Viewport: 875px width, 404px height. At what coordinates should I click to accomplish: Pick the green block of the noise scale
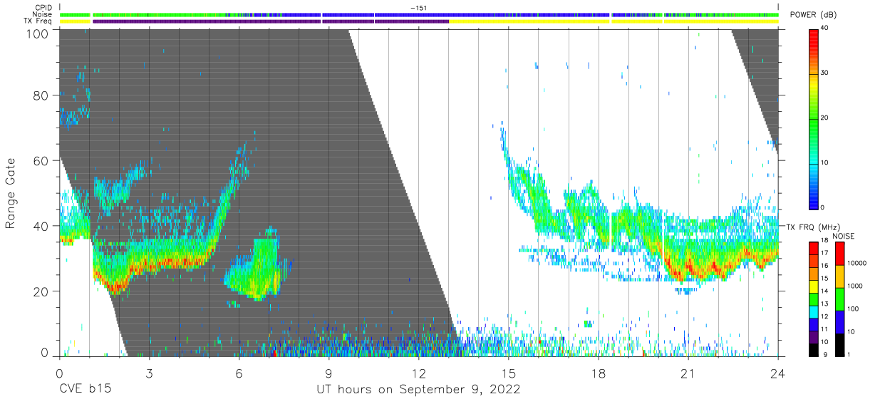839,299
